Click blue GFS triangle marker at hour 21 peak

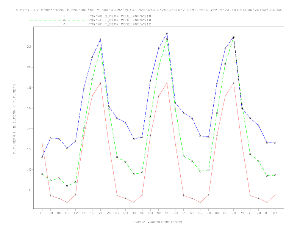pos(100,39)
